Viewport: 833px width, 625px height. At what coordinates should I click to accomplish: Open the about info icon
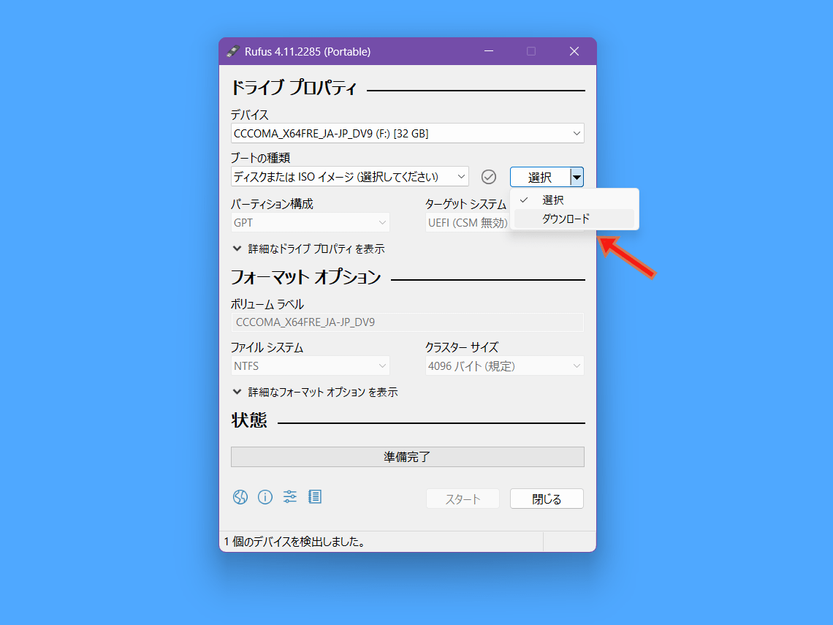tap(265, 497)
